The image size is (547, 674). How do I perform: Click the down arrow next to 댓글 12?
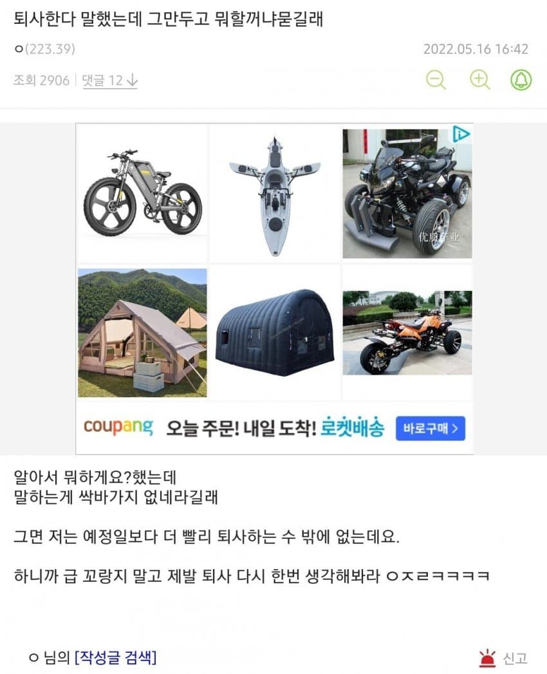click(x=133, y=80)
